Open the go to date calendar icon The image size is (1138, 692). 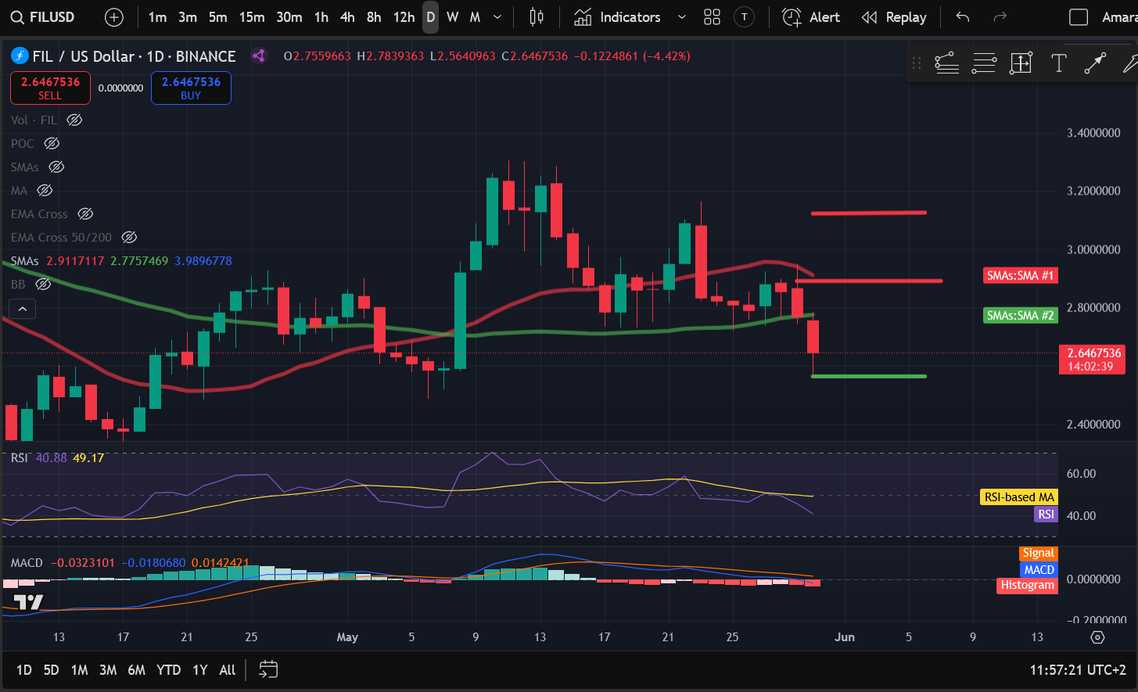[x=268, y=669]
